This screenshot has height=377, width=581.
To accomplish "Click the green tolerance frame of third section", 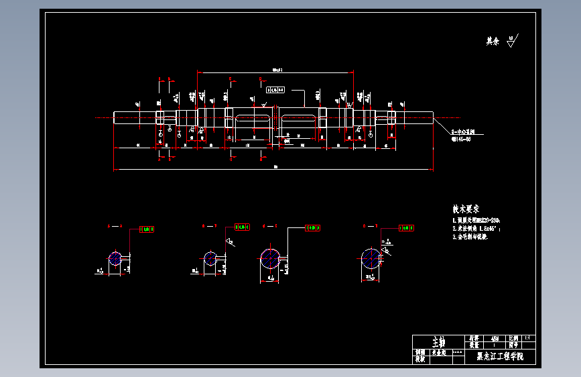I will click(312, 228).
